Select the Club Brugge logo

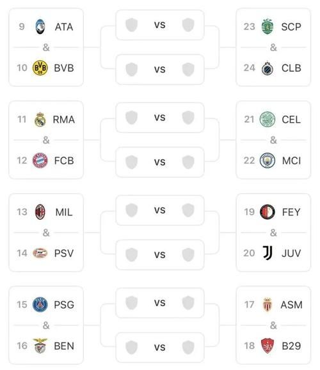tap(268, 68)
